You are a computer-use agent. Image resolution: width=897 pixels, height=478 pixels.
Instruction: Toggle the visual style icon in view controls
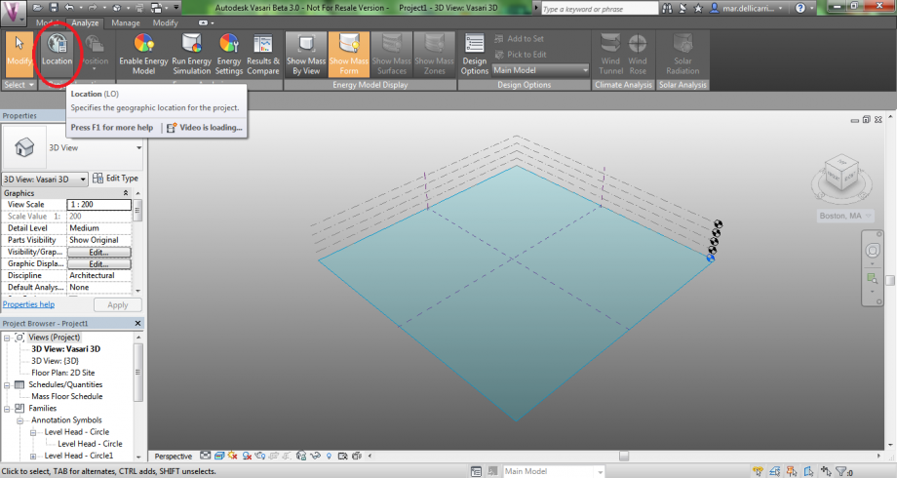[x=219, y=456]
